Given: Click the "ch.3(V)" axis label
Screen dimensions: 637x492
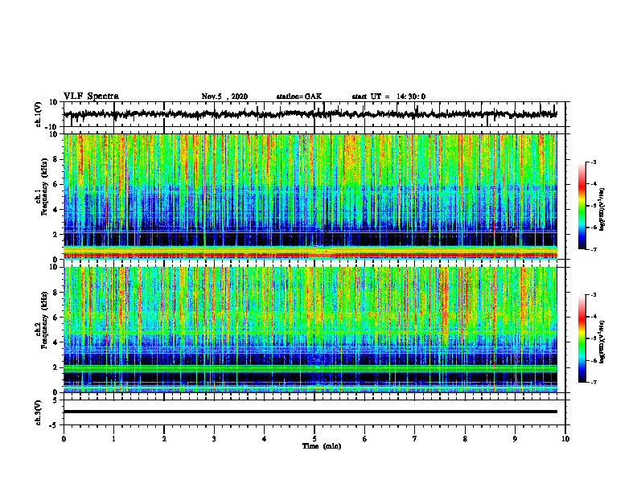Looking at the screenshot, I should 39,412.
